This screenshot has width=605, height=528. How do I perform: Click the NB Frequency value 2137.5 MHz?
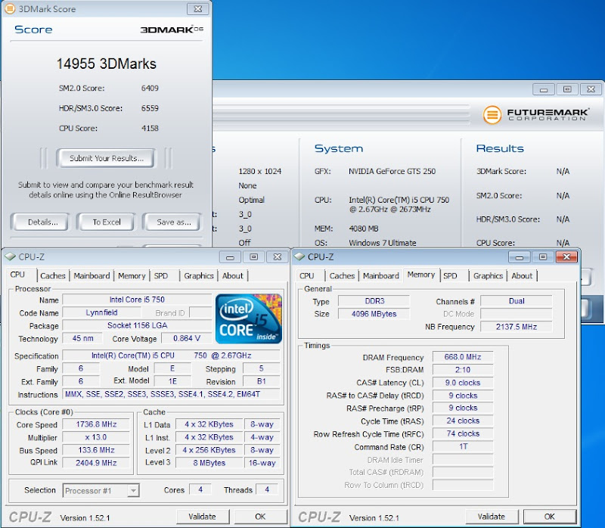[x=517, y=327]
